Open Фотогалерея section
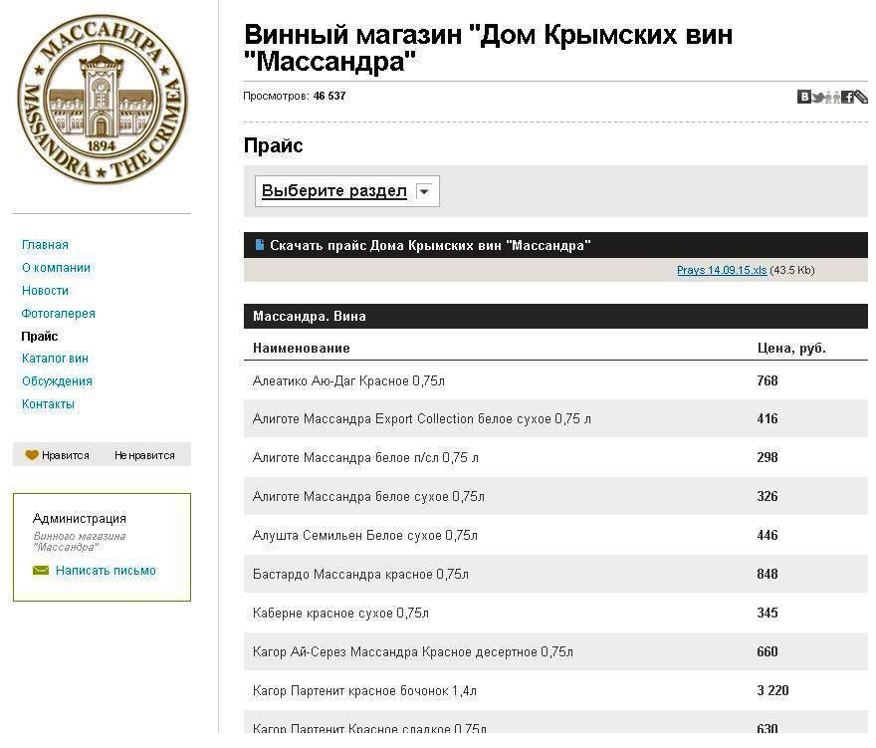This screenshot has height=748, width=876. coord(58,314)
